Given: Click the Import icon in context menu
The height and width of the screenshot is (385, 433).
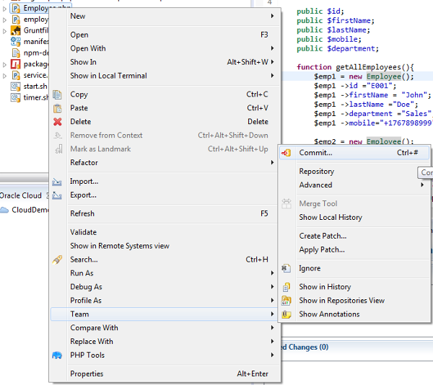Looking at the screenshot, I should [58, 182].
